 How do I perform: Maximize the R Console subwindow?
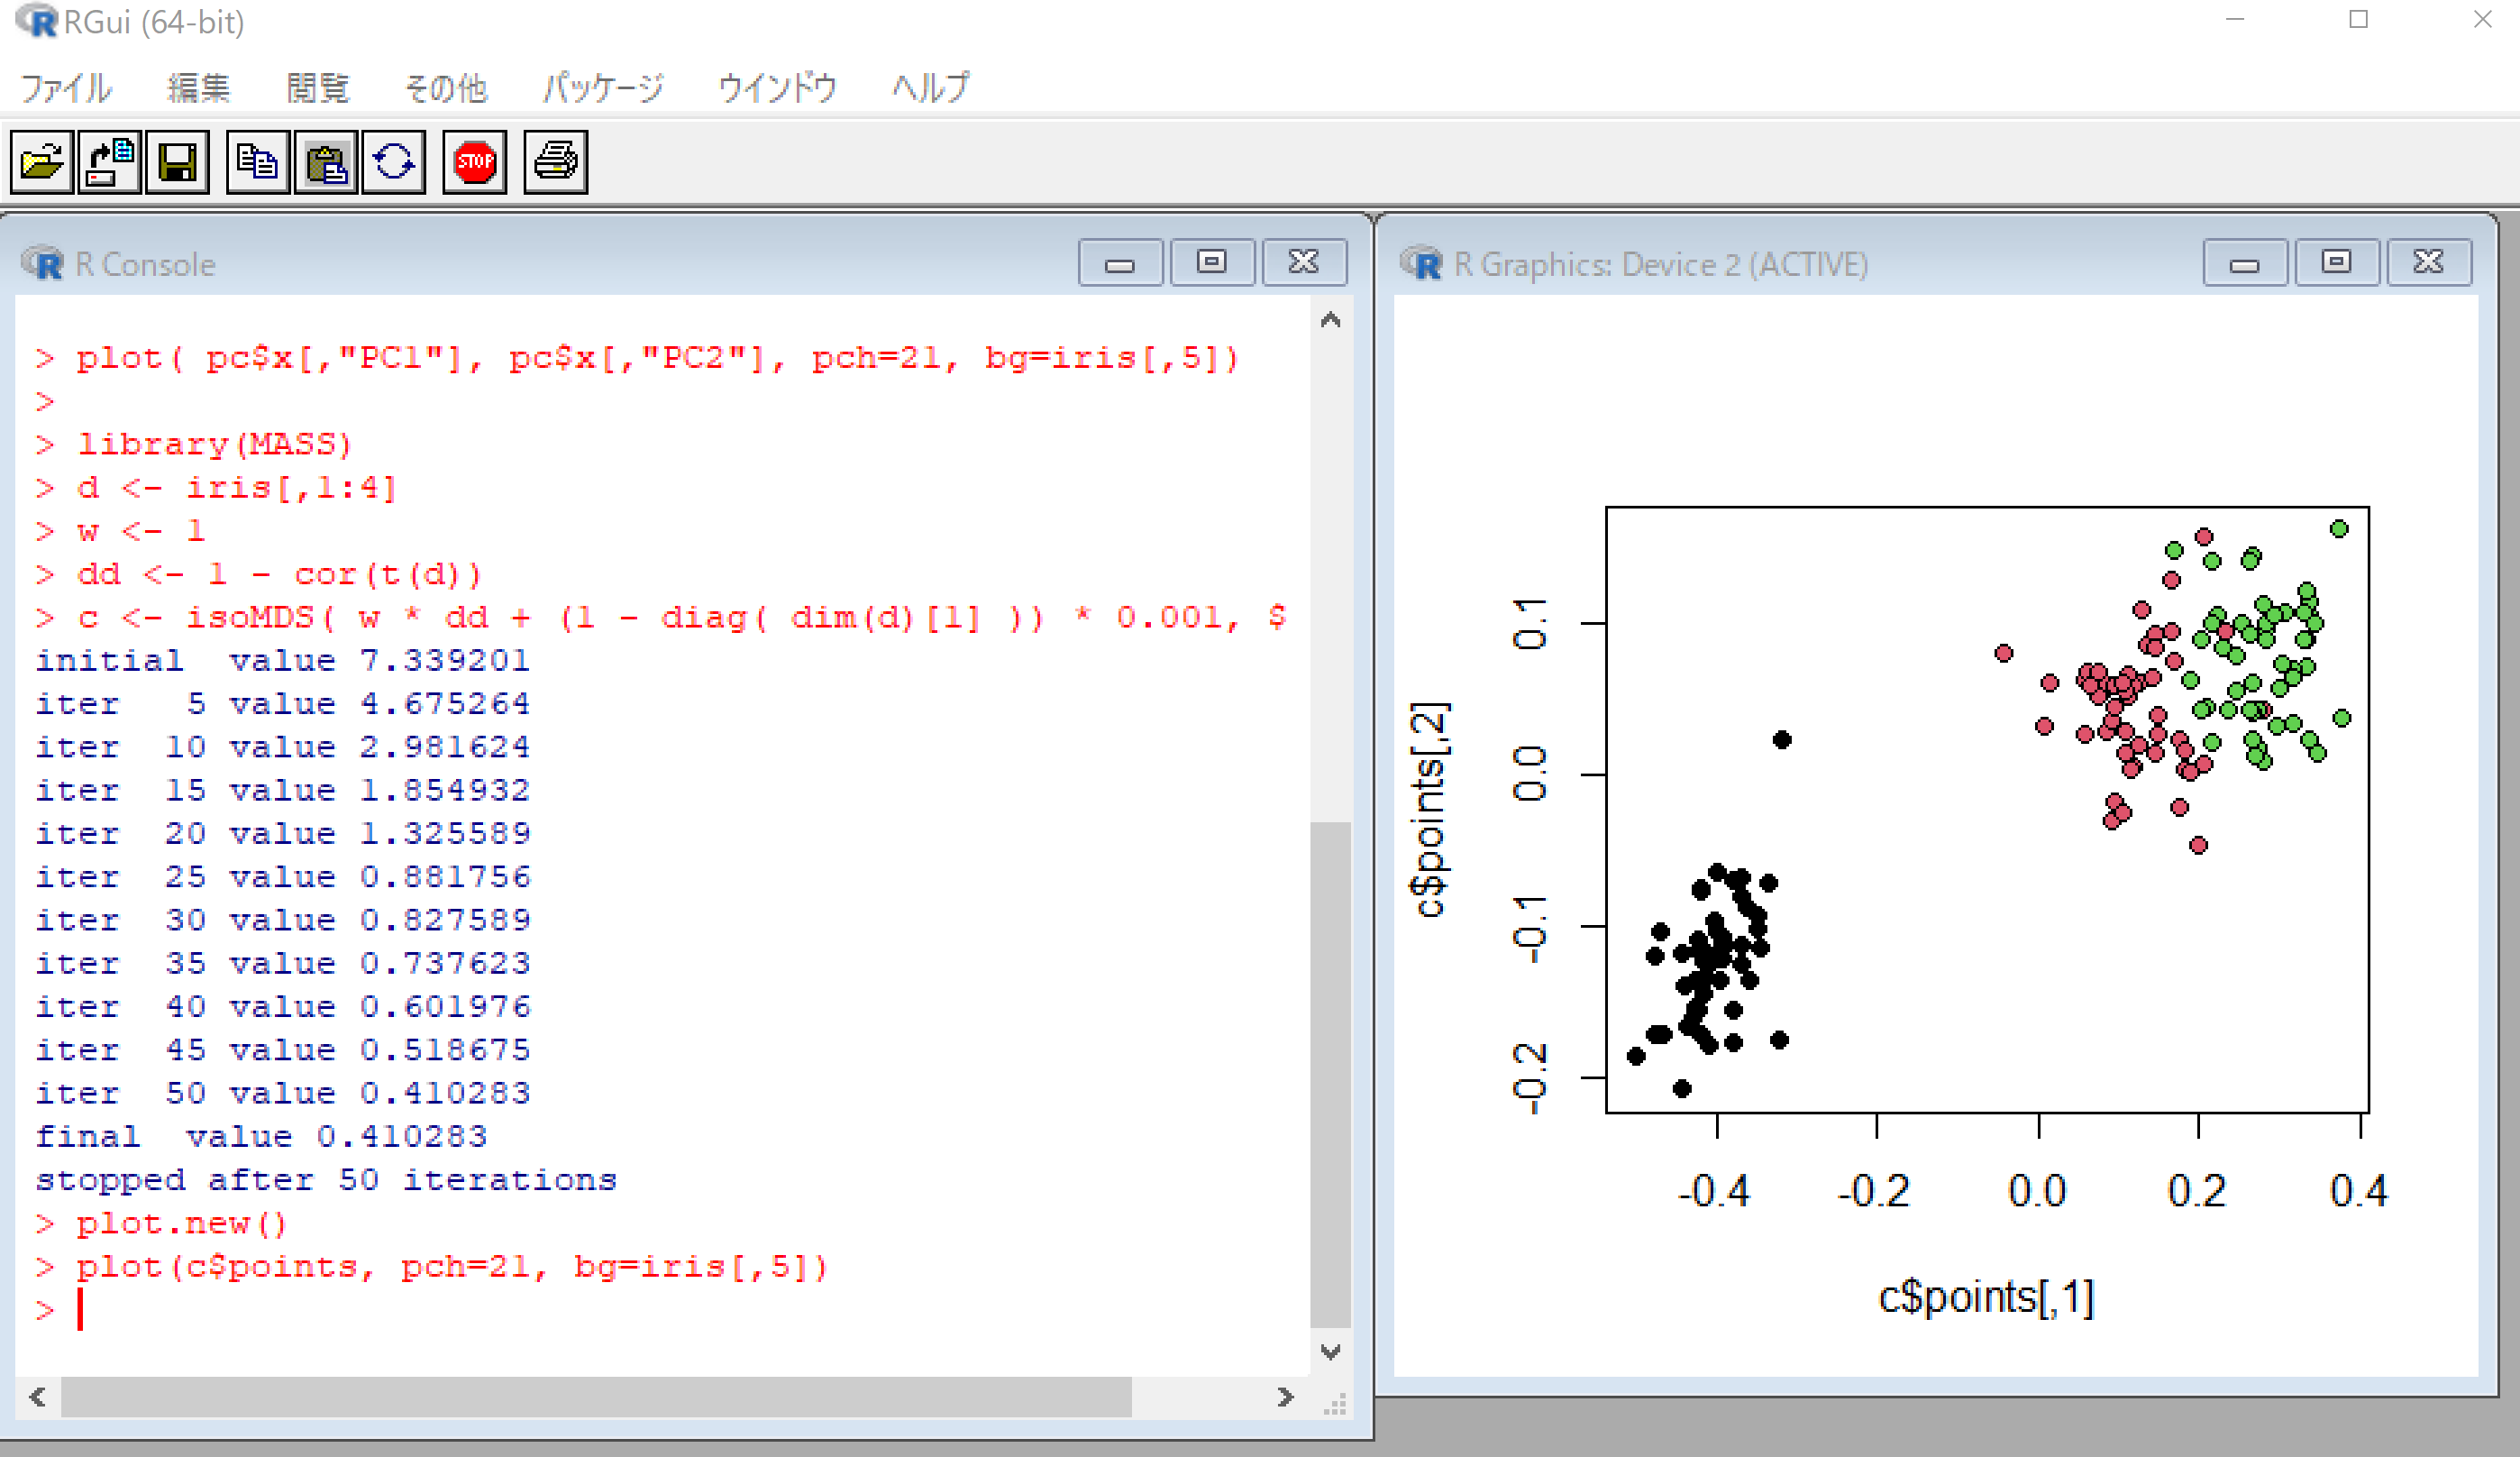(x=1212, y=263)
